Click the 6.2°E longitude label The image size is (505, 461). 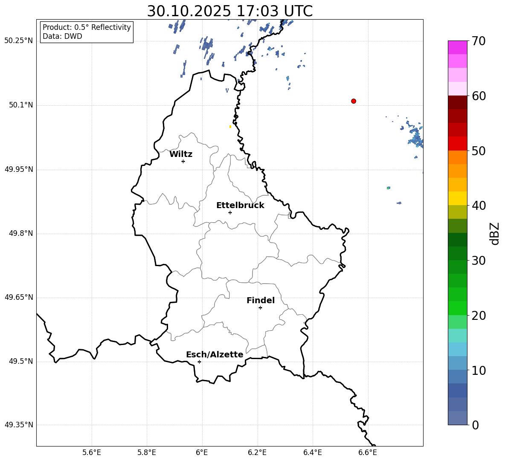click(257, 452)
